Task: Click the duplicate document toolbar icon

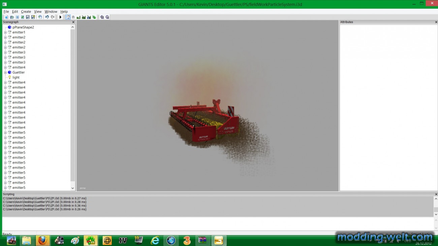Action: pos(40,17)
